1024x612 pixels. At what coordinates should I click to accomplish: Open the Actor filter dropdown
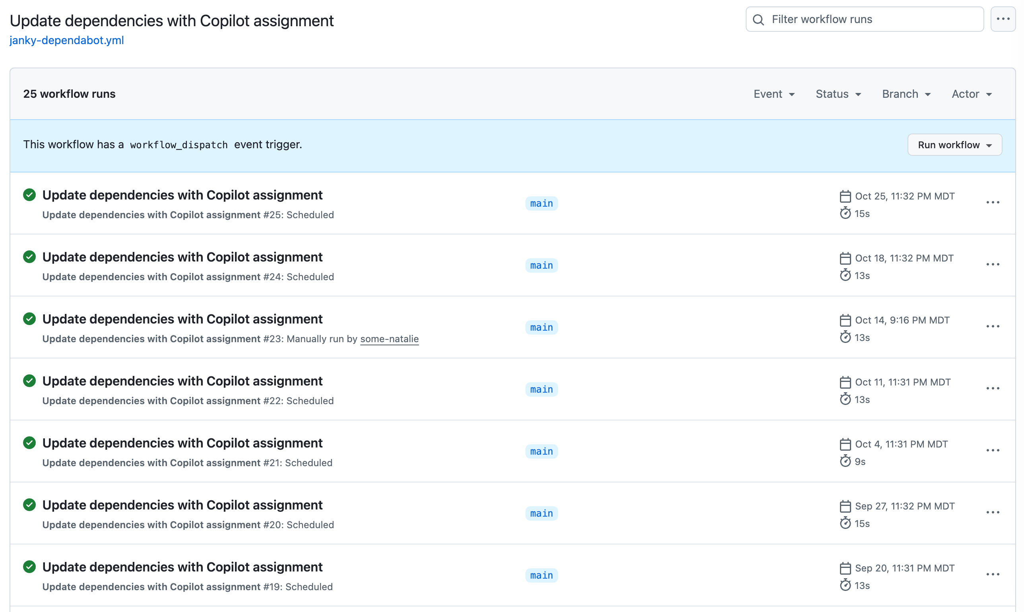point(971,94)
